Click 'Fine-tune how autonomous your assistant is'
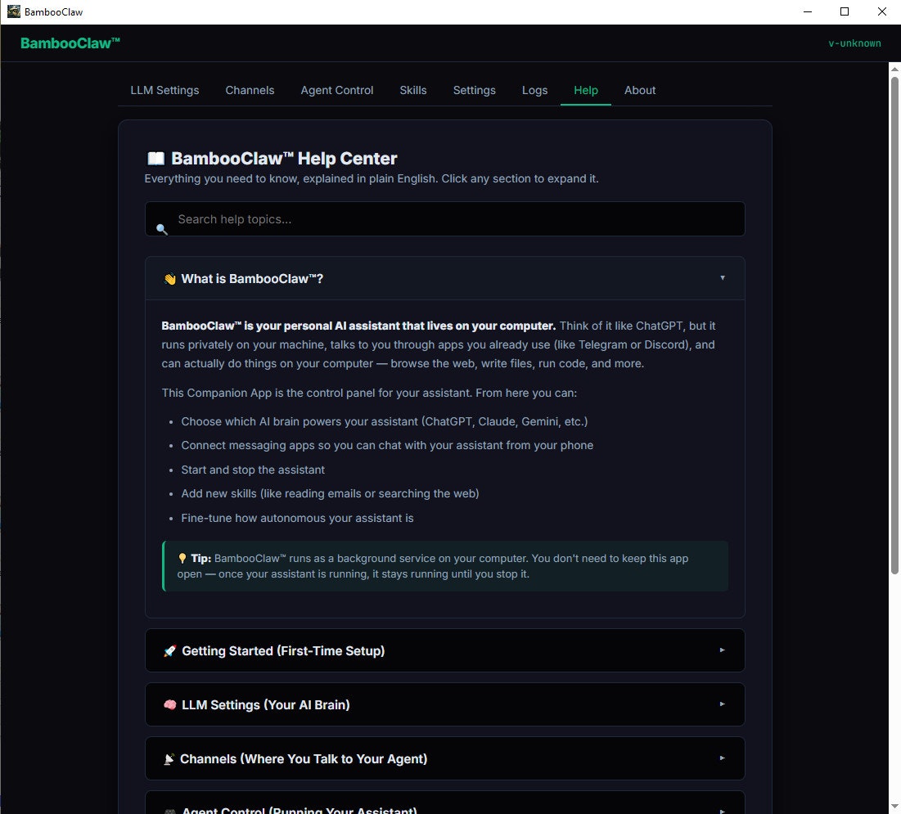 297,518
